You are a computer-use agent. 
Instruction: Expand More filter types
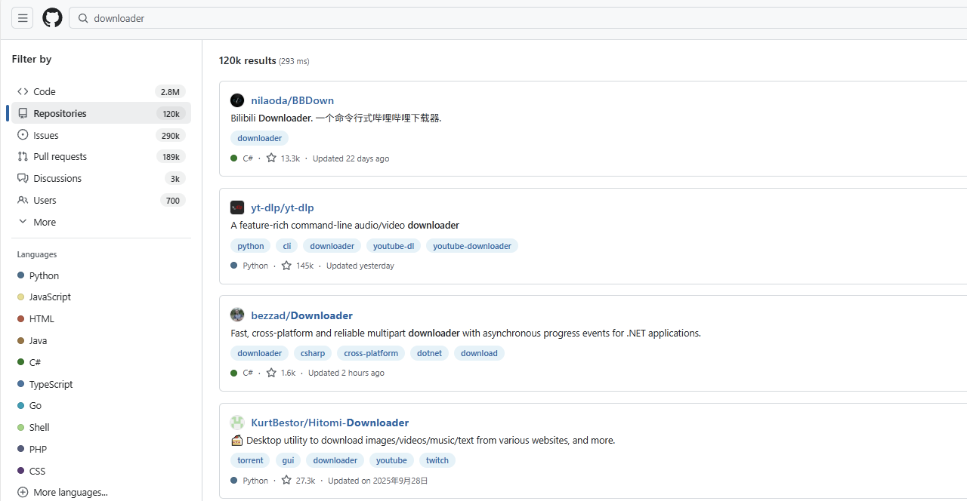click(101, 222)
